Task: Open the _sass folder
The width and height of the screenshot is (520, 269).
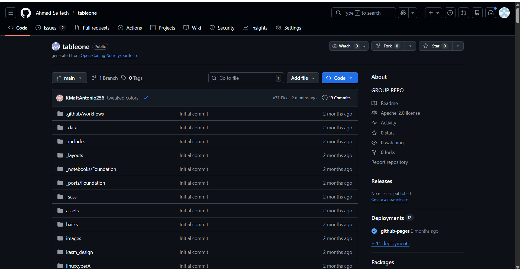Action: [71, 197]
